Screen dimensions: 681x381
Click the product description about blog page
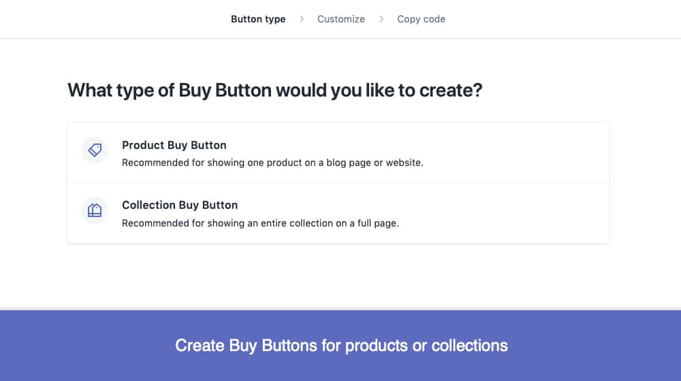coord(272,163)
